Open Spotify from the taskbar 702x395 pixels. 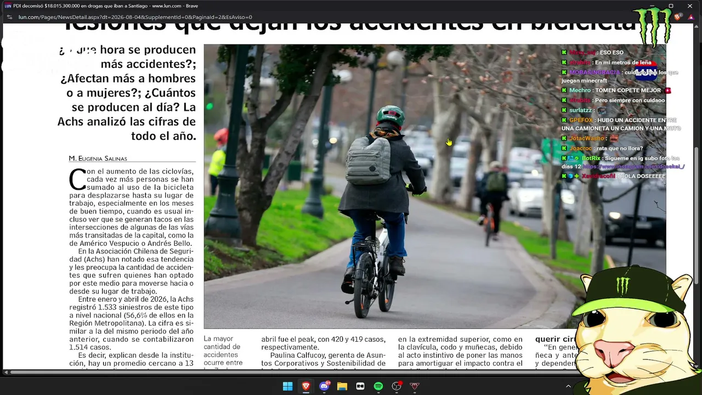pyautogui.click(x=378, y=386)
